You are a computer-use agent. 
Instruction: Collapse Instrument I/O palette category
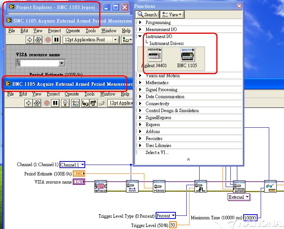(140, 36)
